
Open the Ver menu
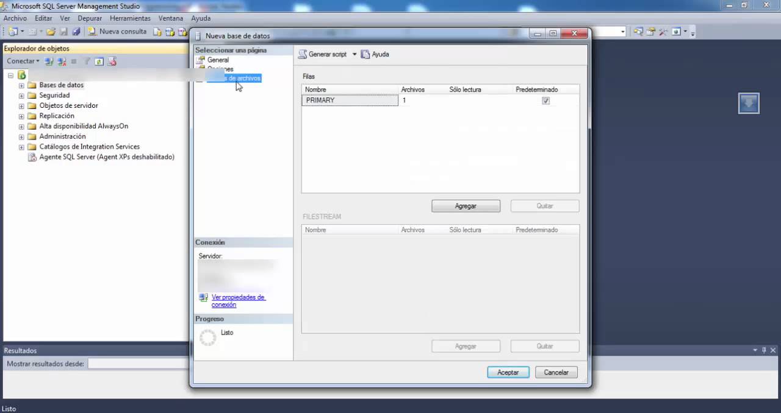[x=65, y=18]
